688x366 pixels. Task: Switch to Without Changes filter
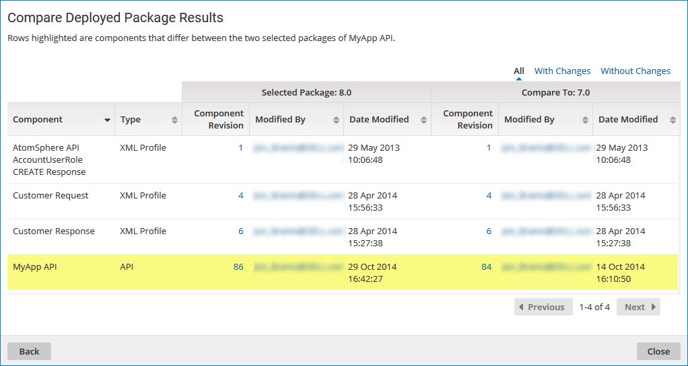(635, 71)
